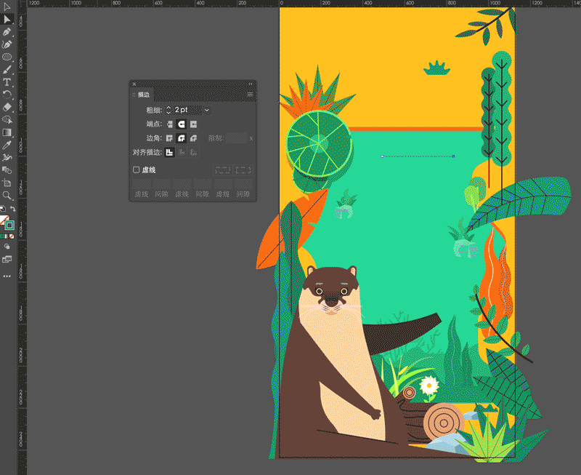Select the Eraser tool

coord(7,107)
